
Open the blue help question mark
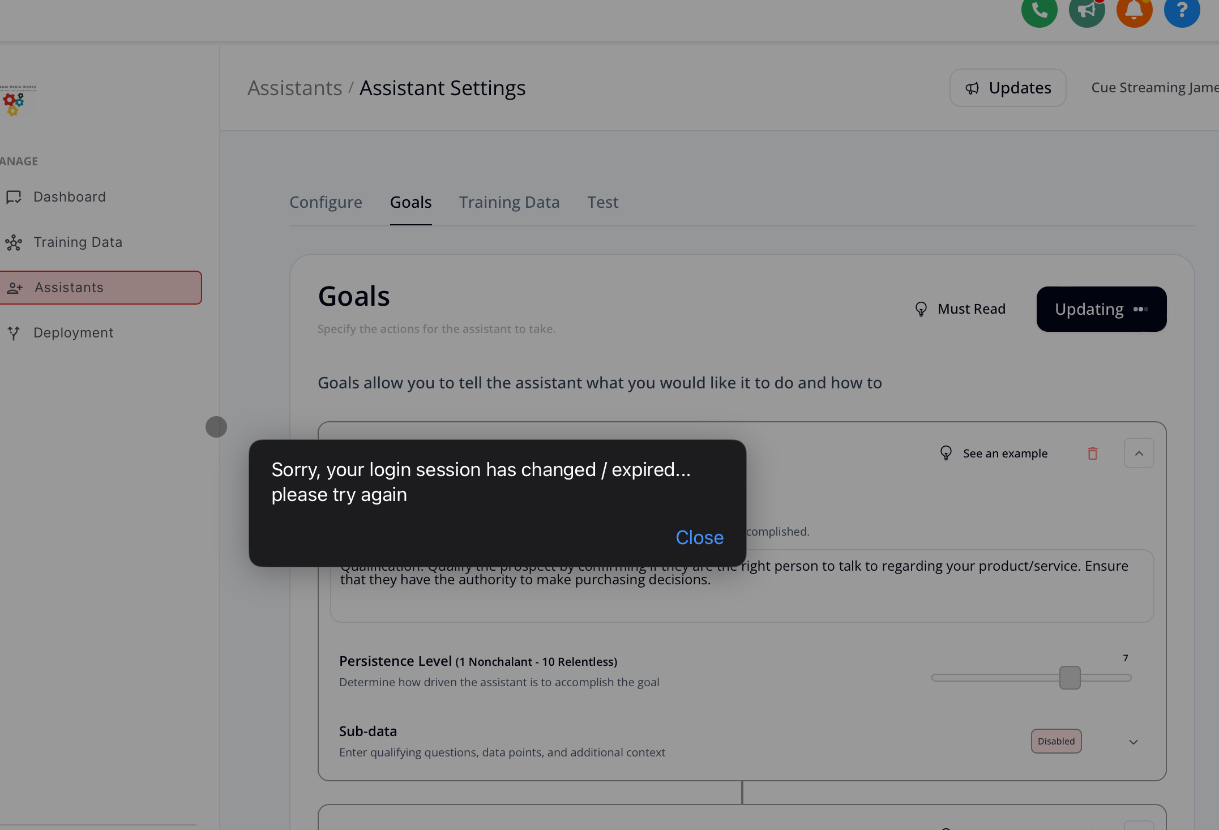1182,11
